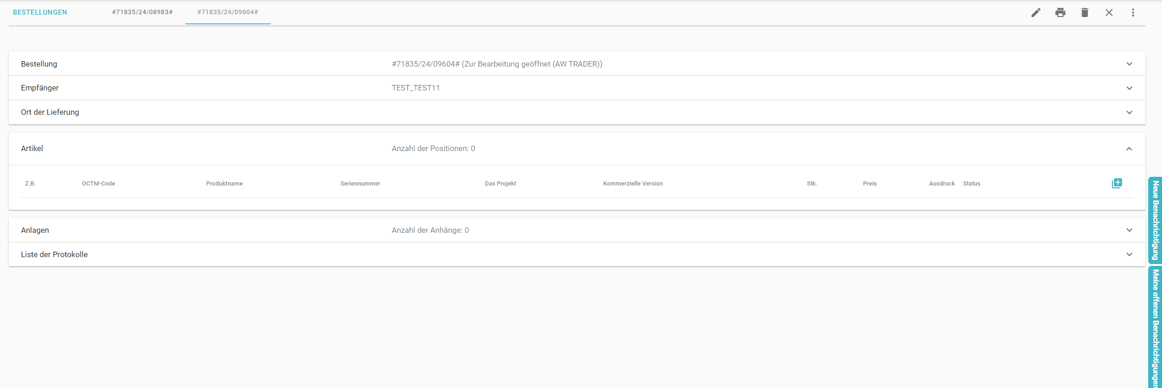Delete the order using trash icon
Screen dimensions: 1162x388
[1084, 12]
